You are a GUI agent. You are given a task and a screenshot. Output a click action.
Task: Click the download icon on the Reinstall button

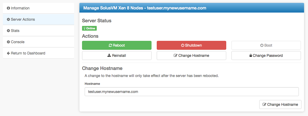109,56
